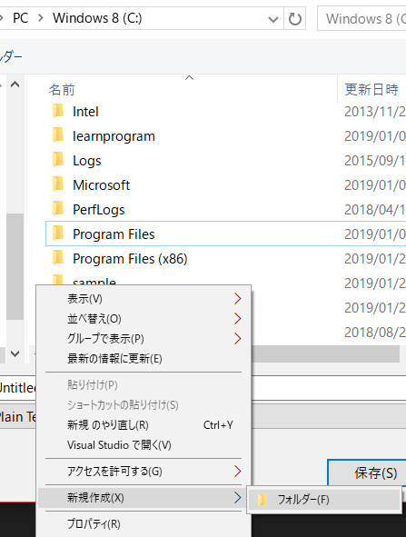This screenshot has width=406, height=537.
Task: Click the date 2015/09/1 of the Logs row
Action: pos(375,161)
